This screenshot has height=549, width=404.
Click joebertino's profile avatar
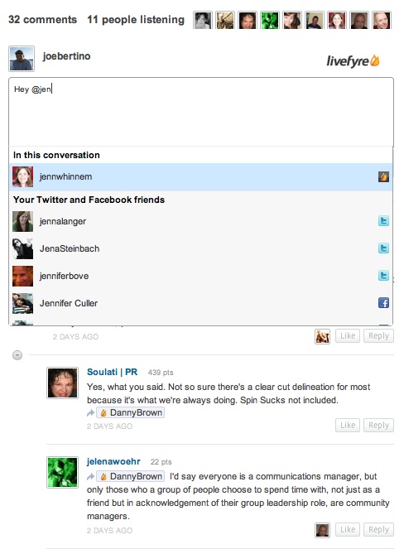(22, 59)
